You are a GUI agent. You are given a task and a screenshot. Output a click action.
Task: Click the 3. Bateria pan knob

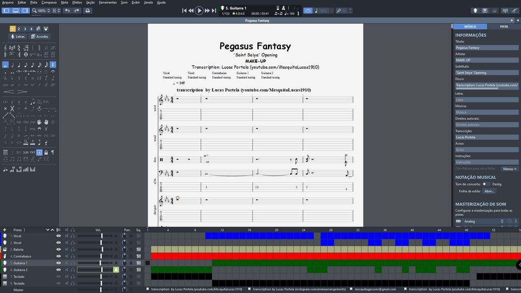coord(124,249)
